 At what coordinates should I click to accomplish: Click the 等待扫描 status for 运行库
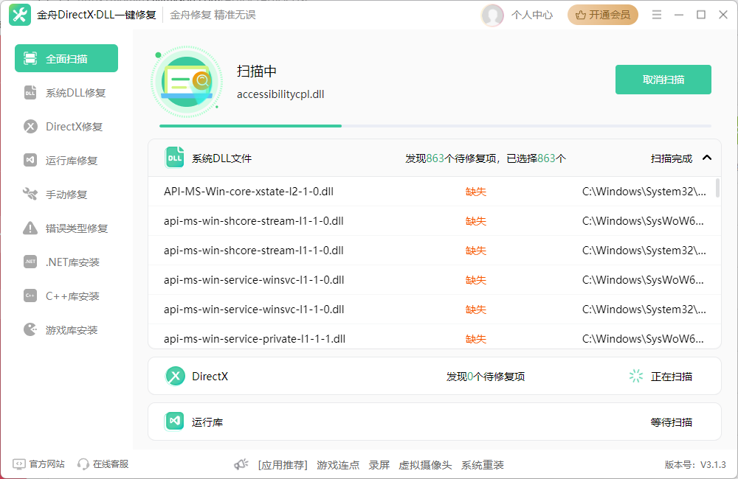671,422
